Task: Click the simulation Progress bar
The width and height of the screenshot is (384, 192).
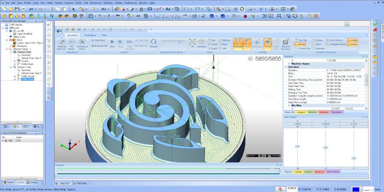Action: pyautogui.click(x=168, y=168)
